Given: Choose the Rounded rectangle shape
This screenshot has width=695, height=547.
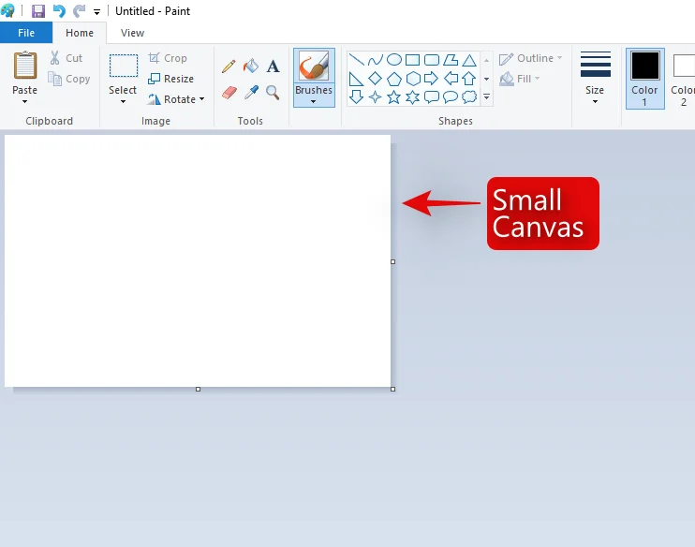Looking at the screenshot, I should [x=432, y=59].
